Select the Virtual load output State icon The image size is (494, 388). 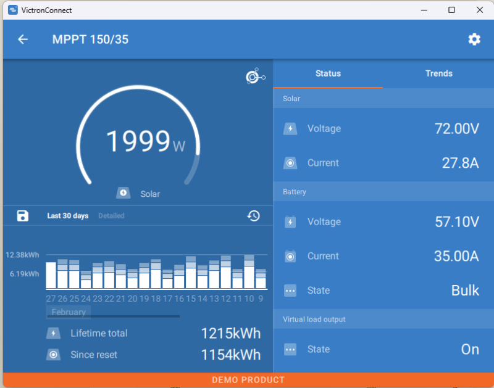tap(290, 349)
